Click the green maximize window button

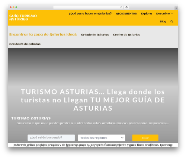(16, 7)
